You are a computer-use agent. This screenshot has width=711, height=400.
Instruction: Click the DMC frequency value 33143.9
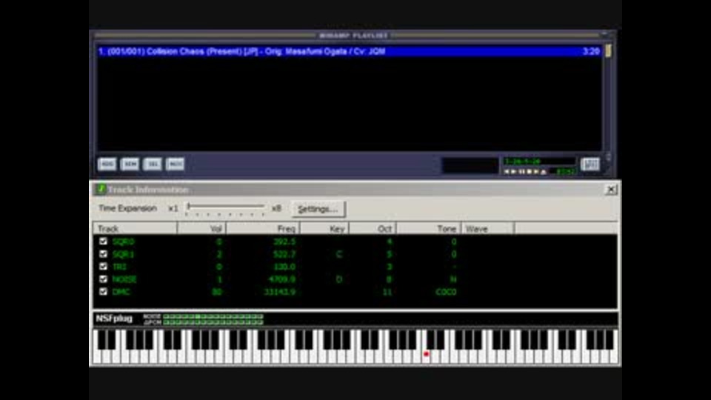(280, 292)
